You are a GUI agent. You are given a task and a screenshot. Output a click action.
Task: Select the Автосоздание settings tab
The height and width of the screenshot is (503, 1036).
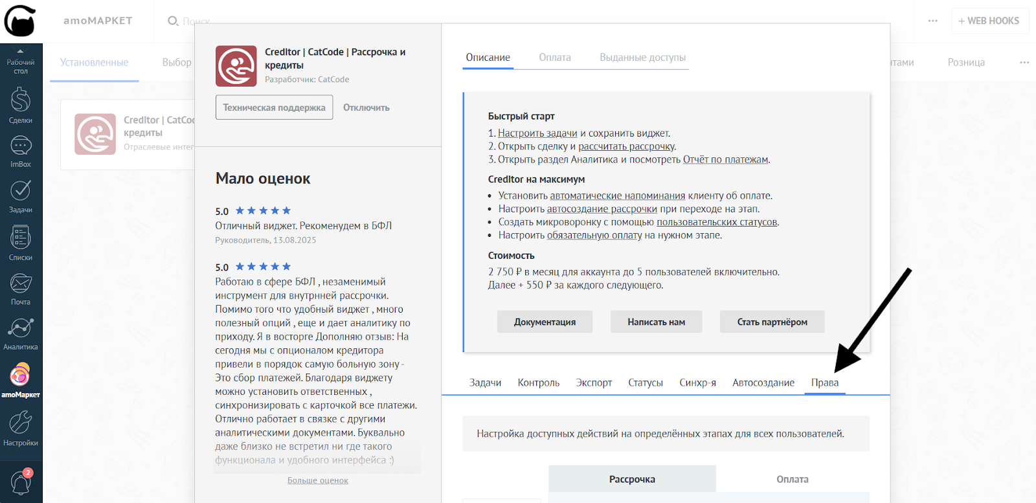(x=763, y=383)
